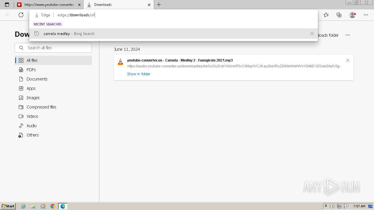Open media player from taskbar
The width and height of the screenshot is (374, 210).
tap(43, 206)
